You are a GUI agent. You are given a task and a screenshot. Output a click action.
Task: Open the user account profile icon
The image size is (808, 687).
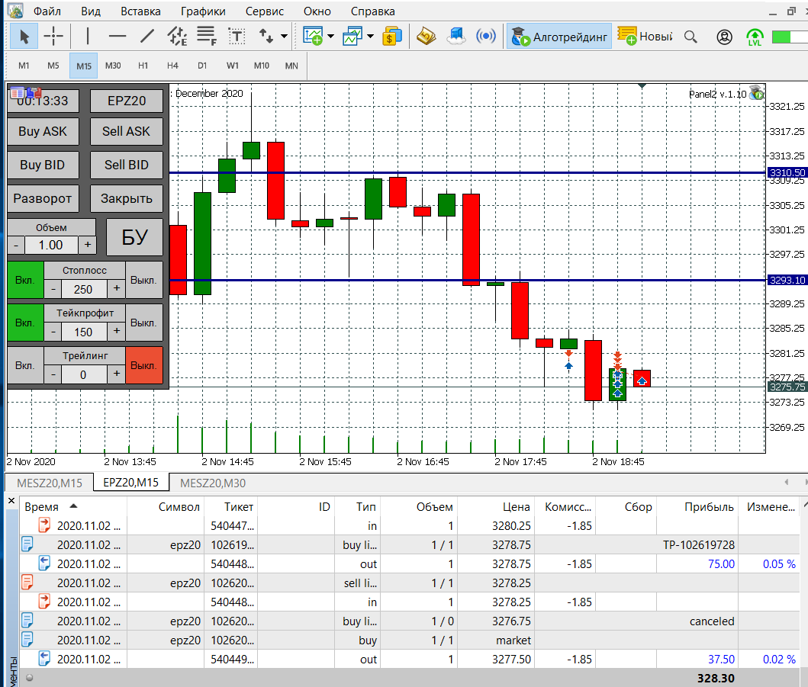tap(724, 37)
